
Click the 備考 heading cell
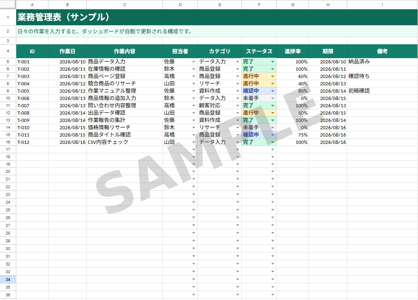point(382,51)
